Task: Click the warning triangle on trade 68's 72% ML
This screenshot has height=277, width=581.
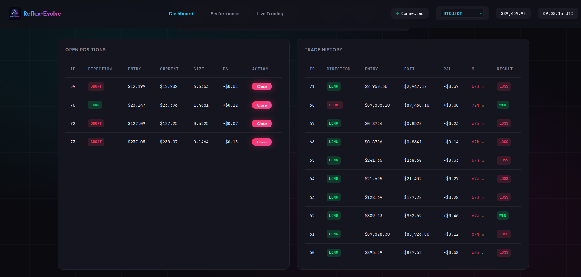Action: coord(483,105)
